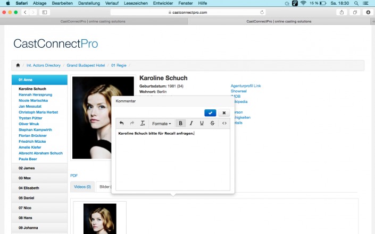Select Hannah Herzsprung in the actor list
Image resolution: width=375 pixels, height=234 pixels.
pos(36,94)
